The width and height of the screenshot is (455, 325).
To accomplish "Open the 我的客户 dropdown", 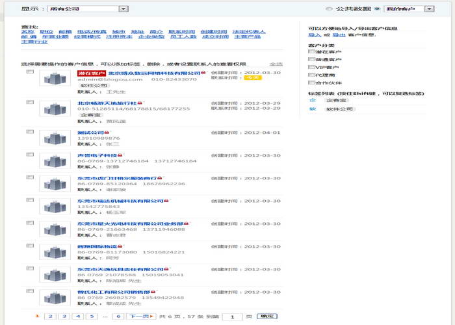I will [409, 9].
